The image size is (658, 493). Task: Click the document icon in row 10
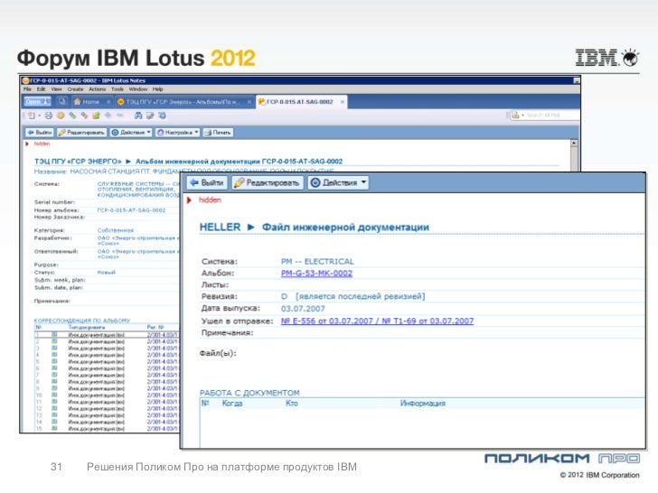click(x=54, y=395)
